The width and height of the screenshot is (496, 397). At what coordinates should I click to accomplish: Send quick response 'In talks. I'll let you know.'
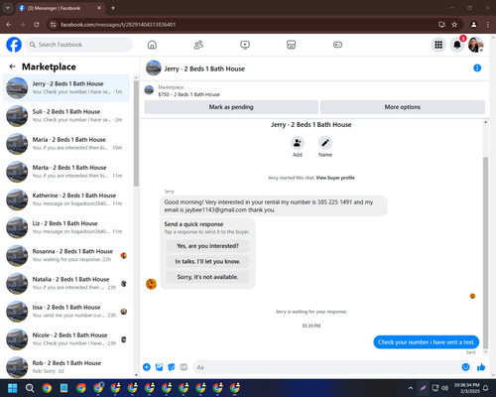207,262
